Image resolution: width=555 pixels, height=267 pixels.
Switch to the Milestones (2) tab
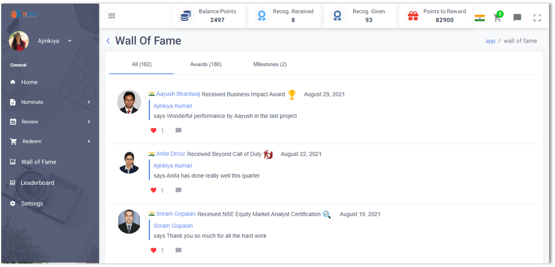pyautogui.click(x=270, y=64)
